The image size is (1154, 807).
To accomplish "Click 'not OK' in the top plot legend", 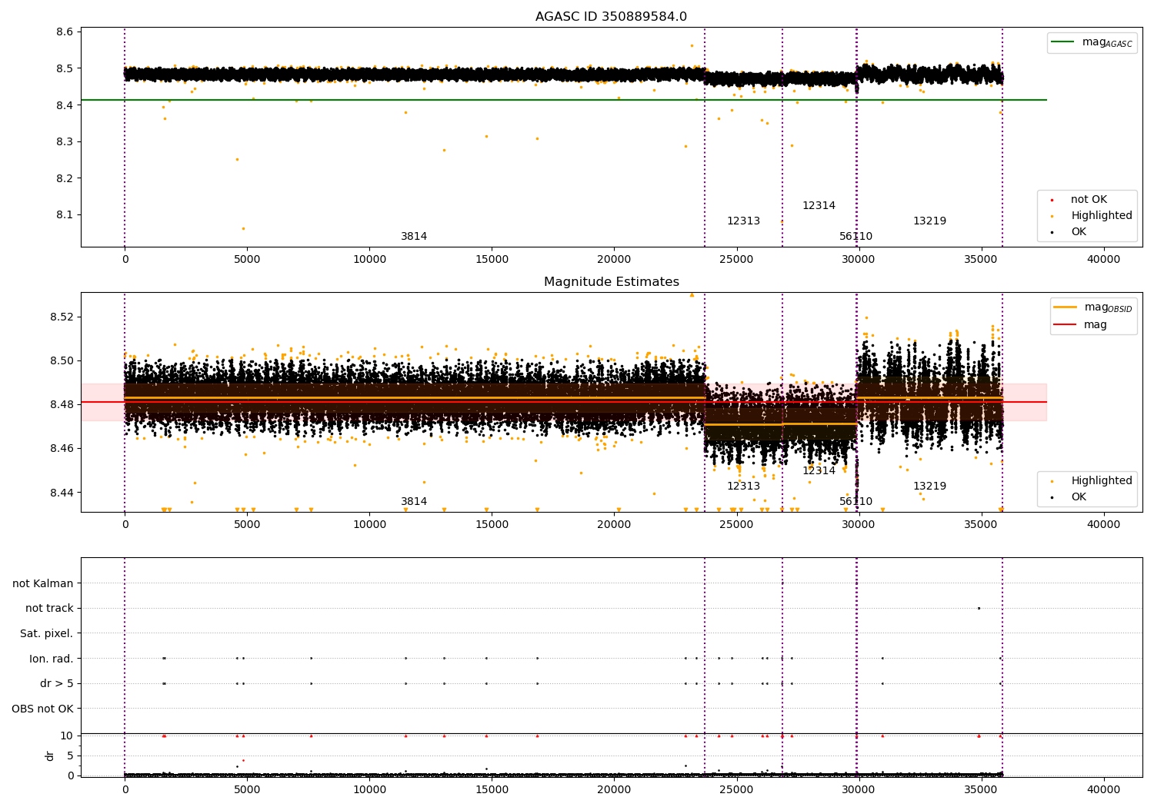I will click(x=1089, y=200).
